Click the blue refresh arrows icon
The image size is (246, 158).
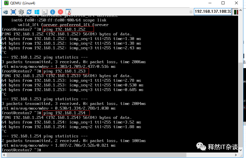(x=29, y=12)
